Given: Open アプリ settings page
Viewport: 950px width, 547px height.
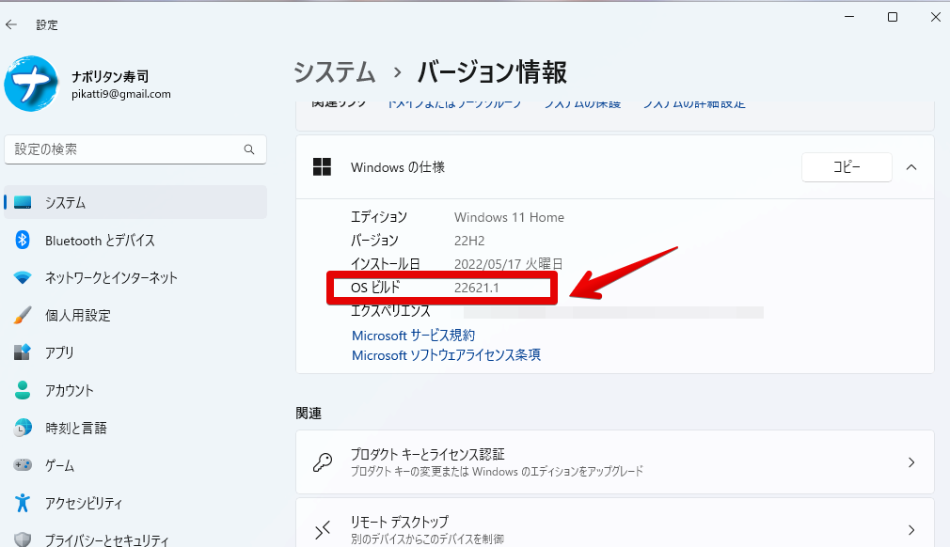Looking at the screenshot, I should point(59,352).
